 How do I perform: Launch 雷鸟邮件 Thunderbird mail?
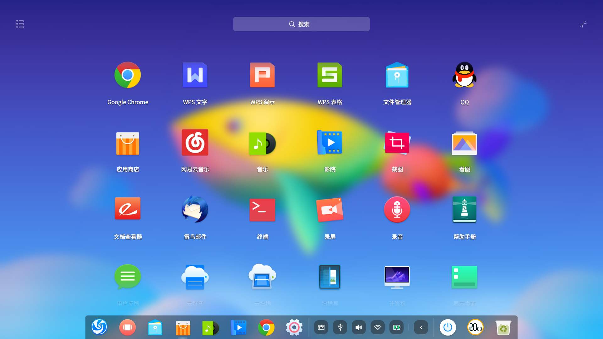coord(195,210)
